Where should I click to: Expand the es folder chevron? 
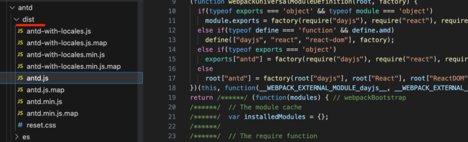pos(17,137)
